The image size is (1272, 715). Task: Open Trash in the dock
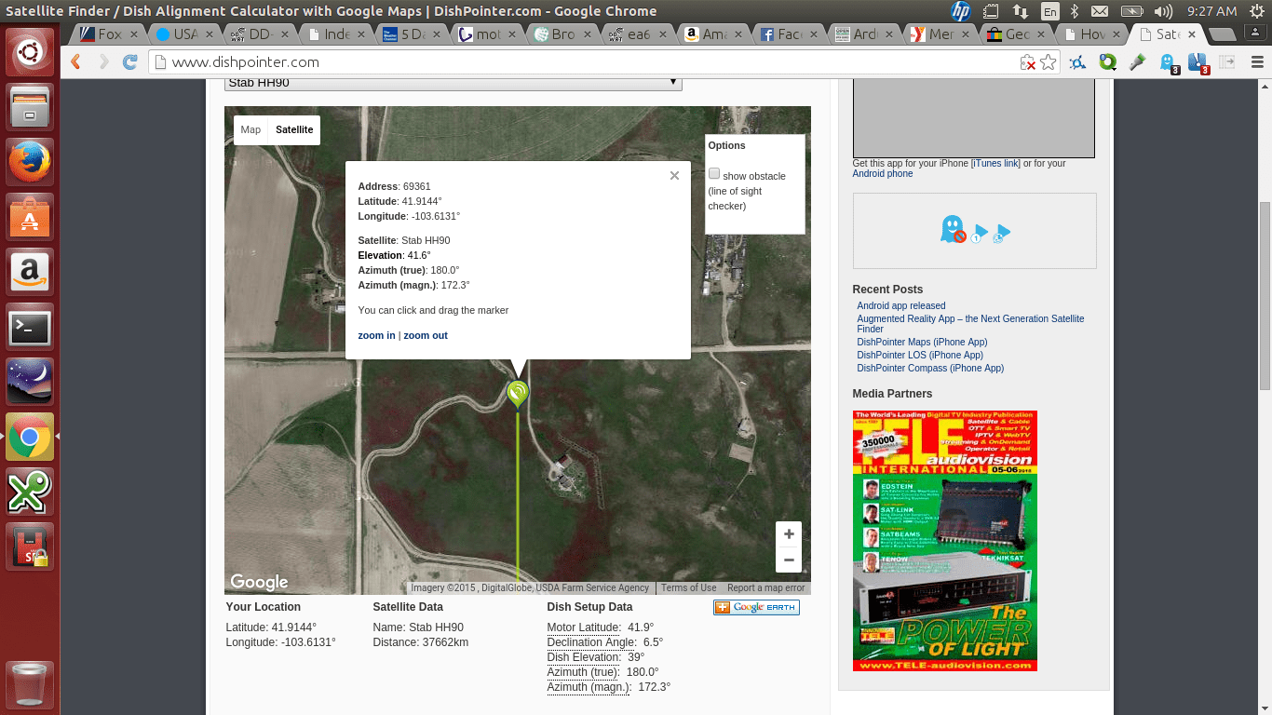[30, 685]
